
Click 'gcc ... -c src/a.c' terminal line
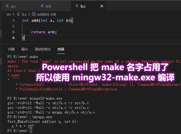coord(48,108)
